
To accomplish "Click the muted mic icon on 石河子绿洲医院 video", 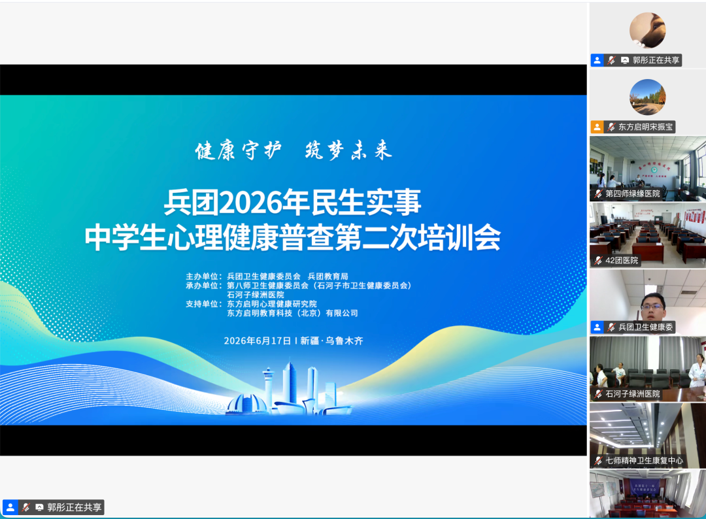I will coord(598,394).
